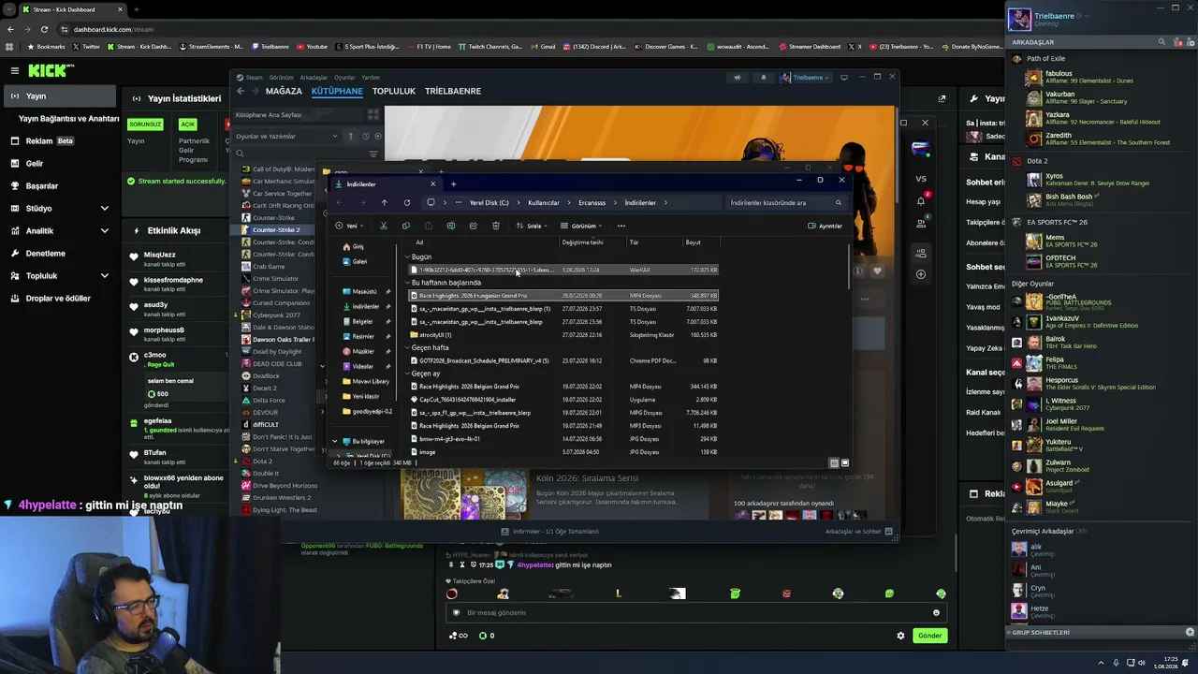The height and width of the screenshot is (674, 1198).
Task: Click the search magnifier in Explorer
Action: tap(839, 202)
